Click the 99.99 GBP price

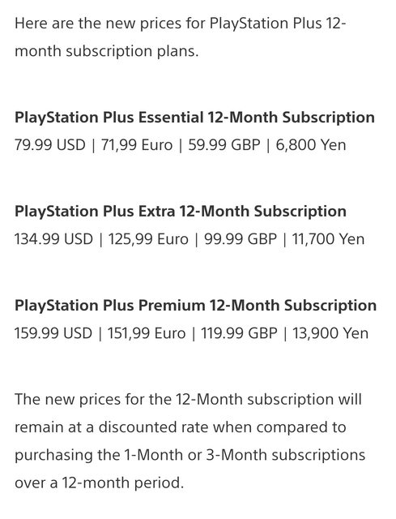241,239
